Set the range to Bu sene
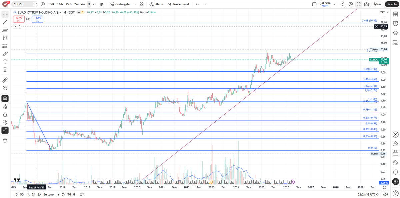This screenshot has height=198, width=400. tap(48, 195)
